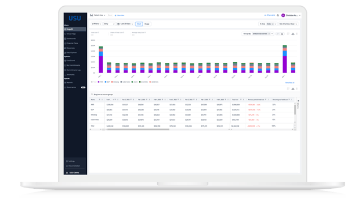This screenshot has height=204, width=363.
Task: Open the Daily granularity dropdown
Action: (x=109, y=24)
